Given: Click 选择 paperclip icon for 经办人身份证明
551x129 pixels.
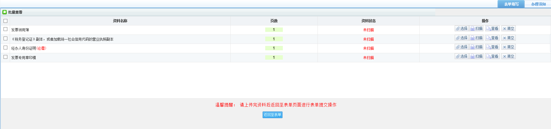Looking at the screenshot, I should [x=458, y=47].
